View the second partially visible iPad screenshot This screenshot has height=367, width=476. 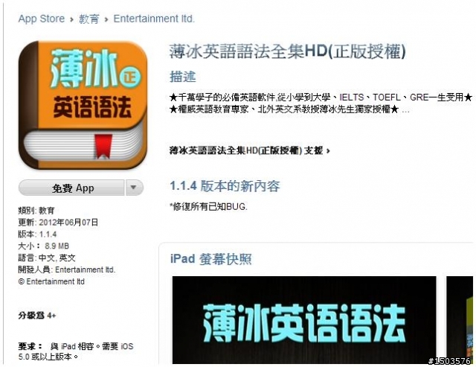[460, 319]
